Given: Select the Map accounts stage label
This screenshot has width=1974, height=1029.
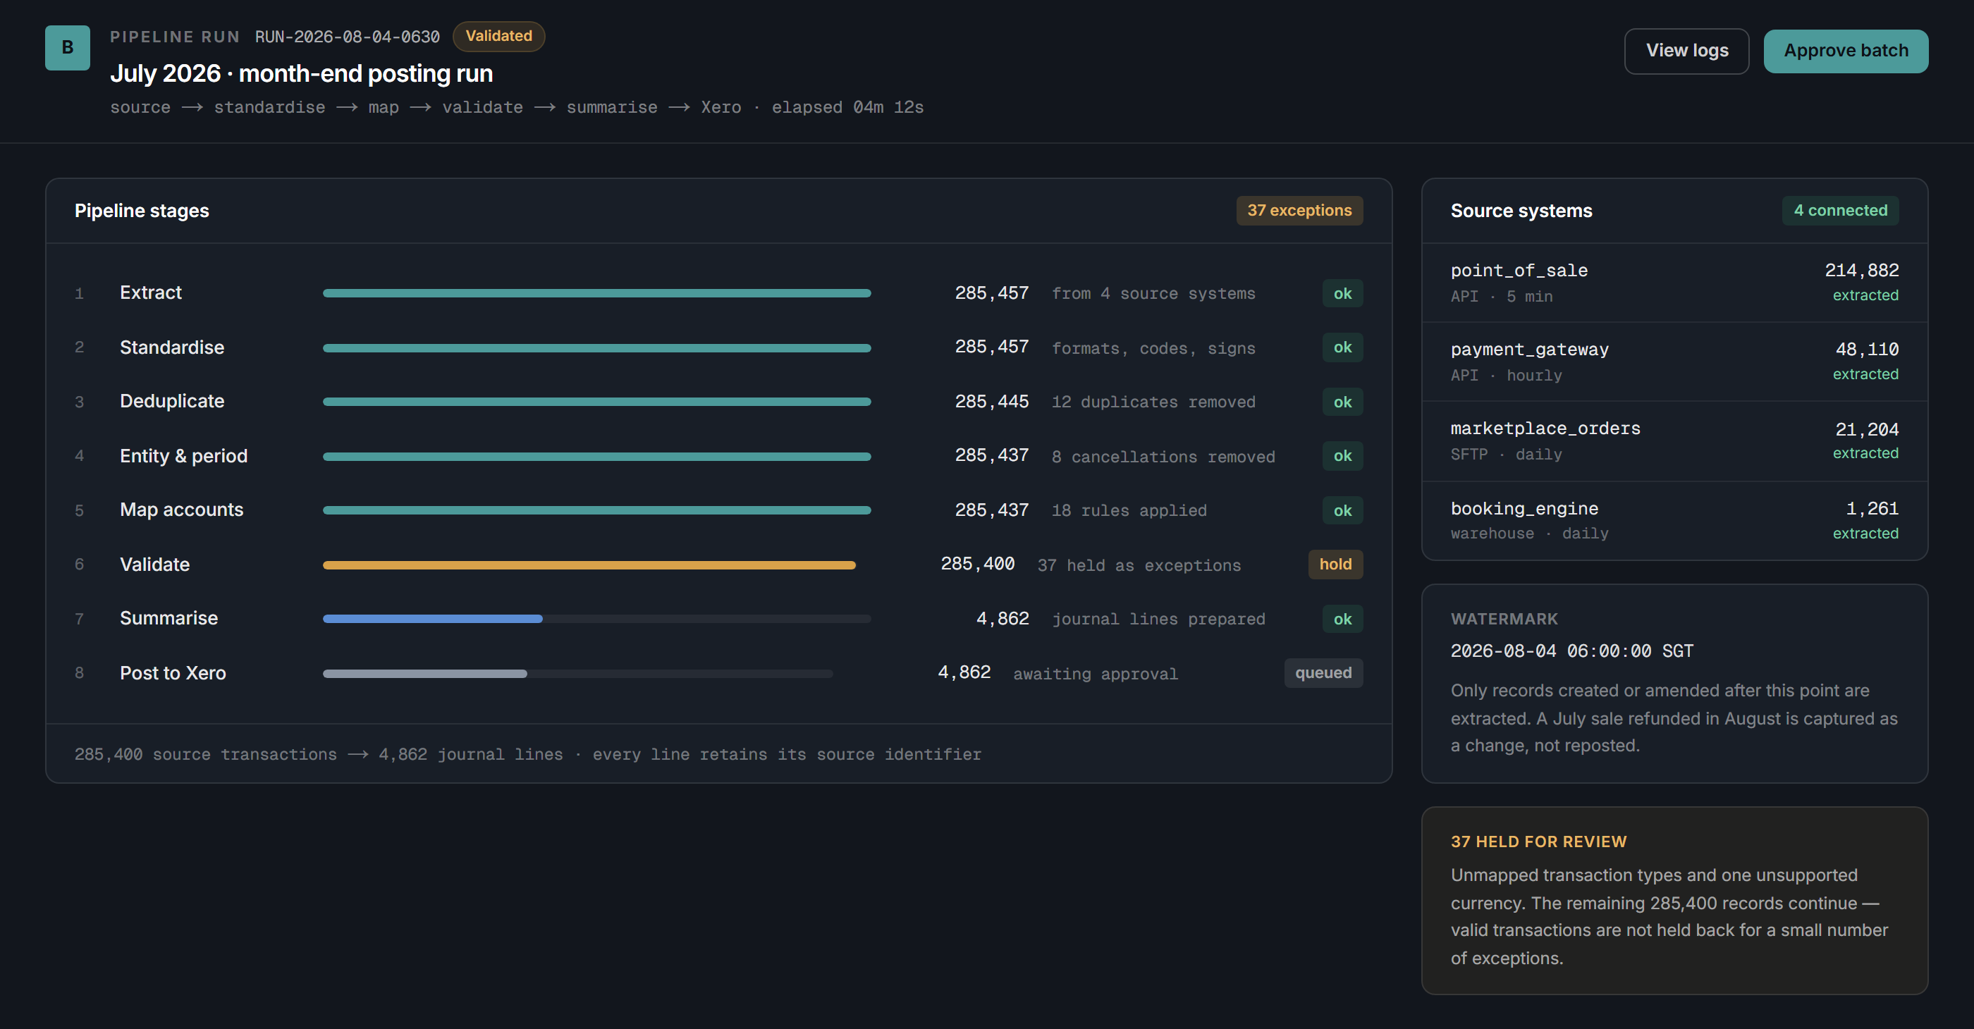Looking at the screenshot, I should point(182,510).
